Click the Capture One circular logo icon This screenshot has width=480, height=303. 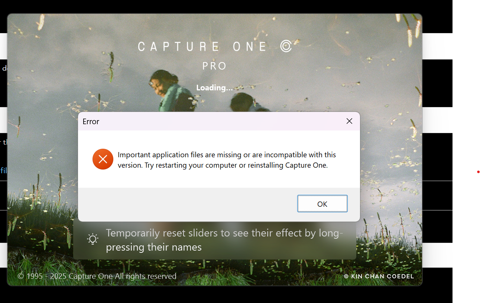[x=286, y=46]
